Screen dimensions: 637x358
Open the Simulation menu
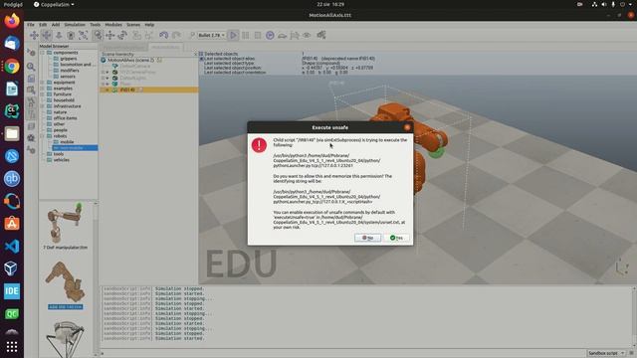[75, 25]
